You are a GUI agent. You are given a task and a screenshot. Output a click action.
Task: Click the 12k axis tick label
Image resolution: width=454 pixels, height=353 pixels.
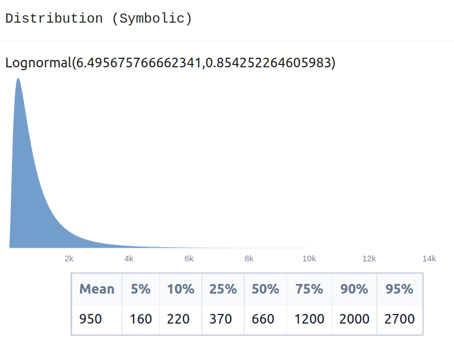369,259
